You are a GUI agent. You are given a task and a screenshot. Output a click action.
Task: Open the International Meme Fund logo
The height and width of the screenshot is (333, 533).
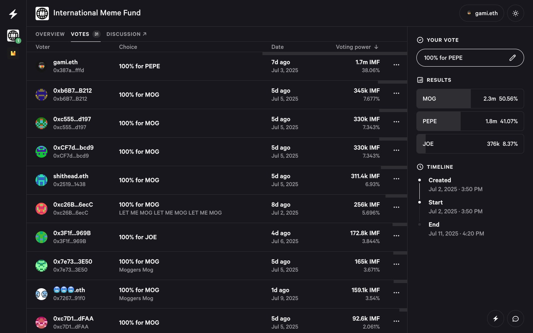[42, 13]
